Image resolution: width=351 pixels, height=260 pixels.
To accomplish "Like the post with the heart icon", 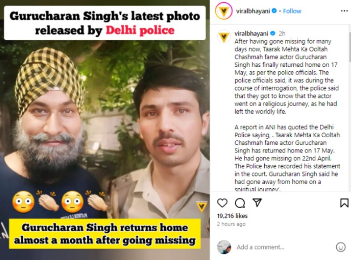I will 222,203.
